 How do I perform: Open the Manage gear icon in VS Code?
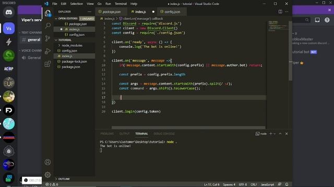pos(47,175)
